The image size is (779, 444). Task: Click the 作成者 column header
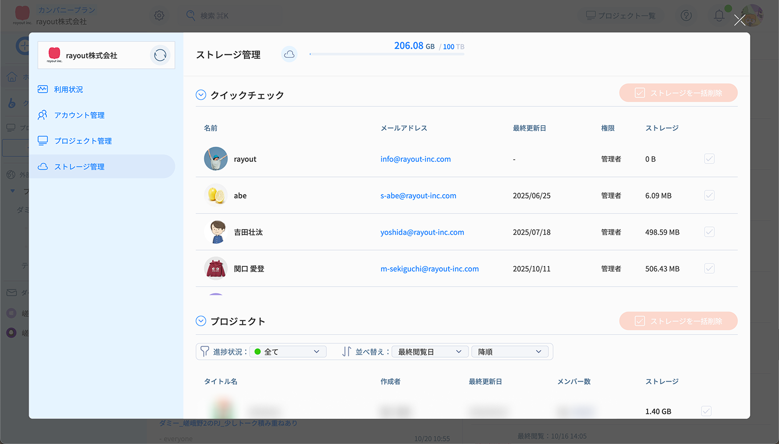(x=391, y=382)
